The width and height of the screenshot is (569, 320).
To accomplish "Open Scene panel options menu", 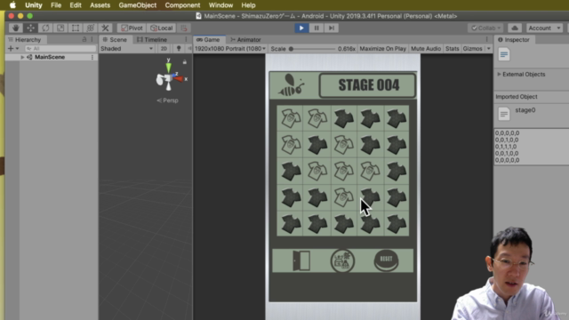I will pyautogui.click(x=186, y=39).
